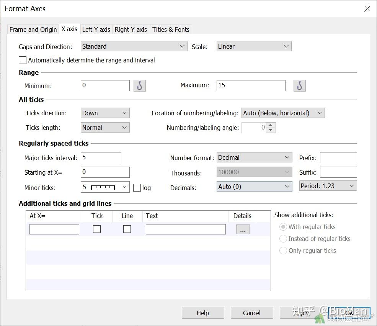Switch to the Left Y axis tab
The width and height of the screenshot is (377, 326).
tap(96, 29)
